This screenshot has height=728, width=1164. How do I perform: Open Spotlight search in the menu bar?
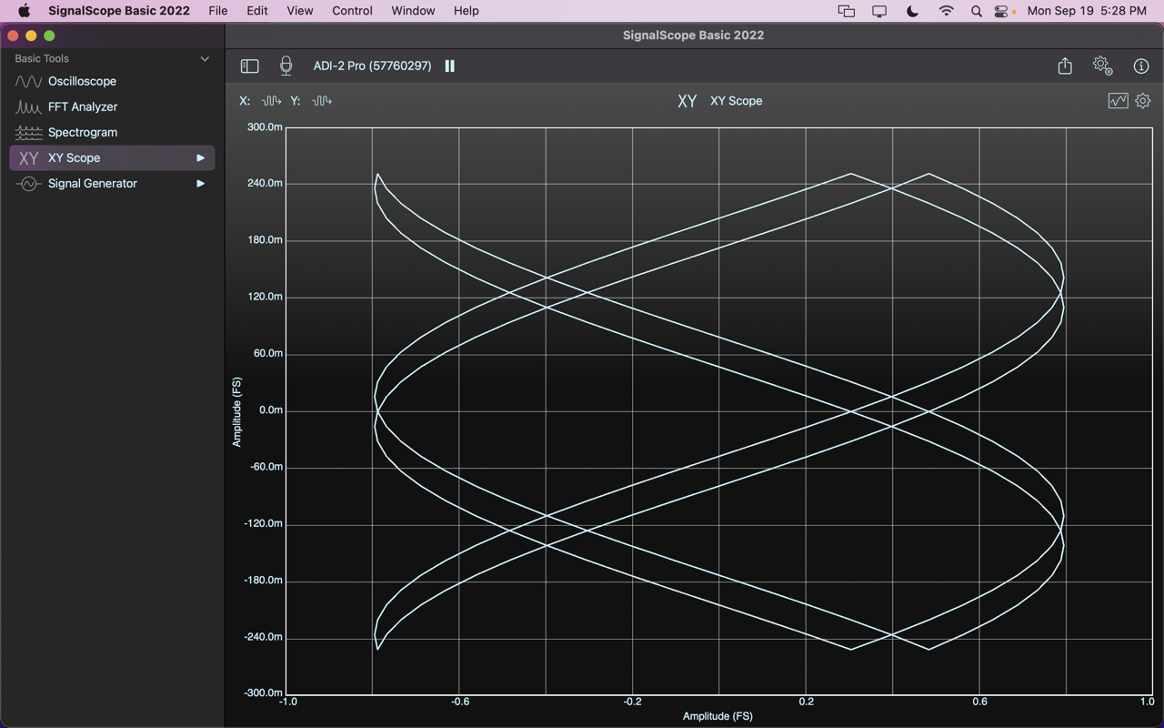click(976, 11)
